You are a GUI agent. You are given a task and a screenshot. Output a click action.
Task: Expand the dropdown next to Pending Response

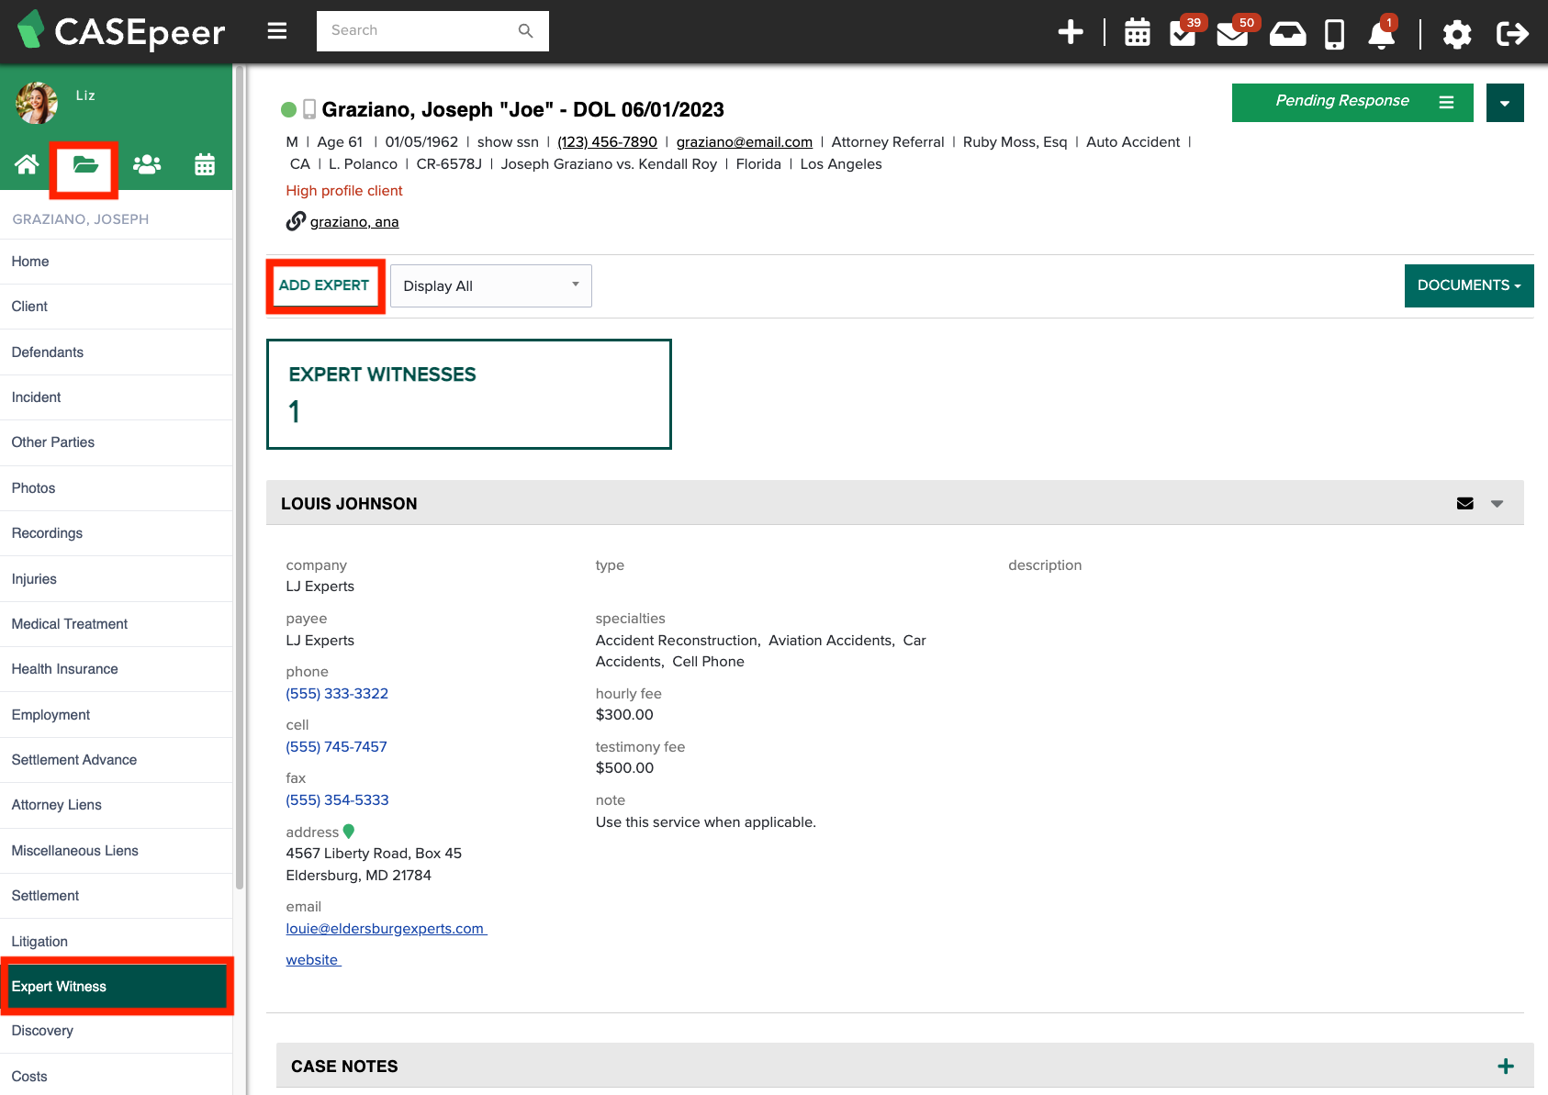[1505, 103]
